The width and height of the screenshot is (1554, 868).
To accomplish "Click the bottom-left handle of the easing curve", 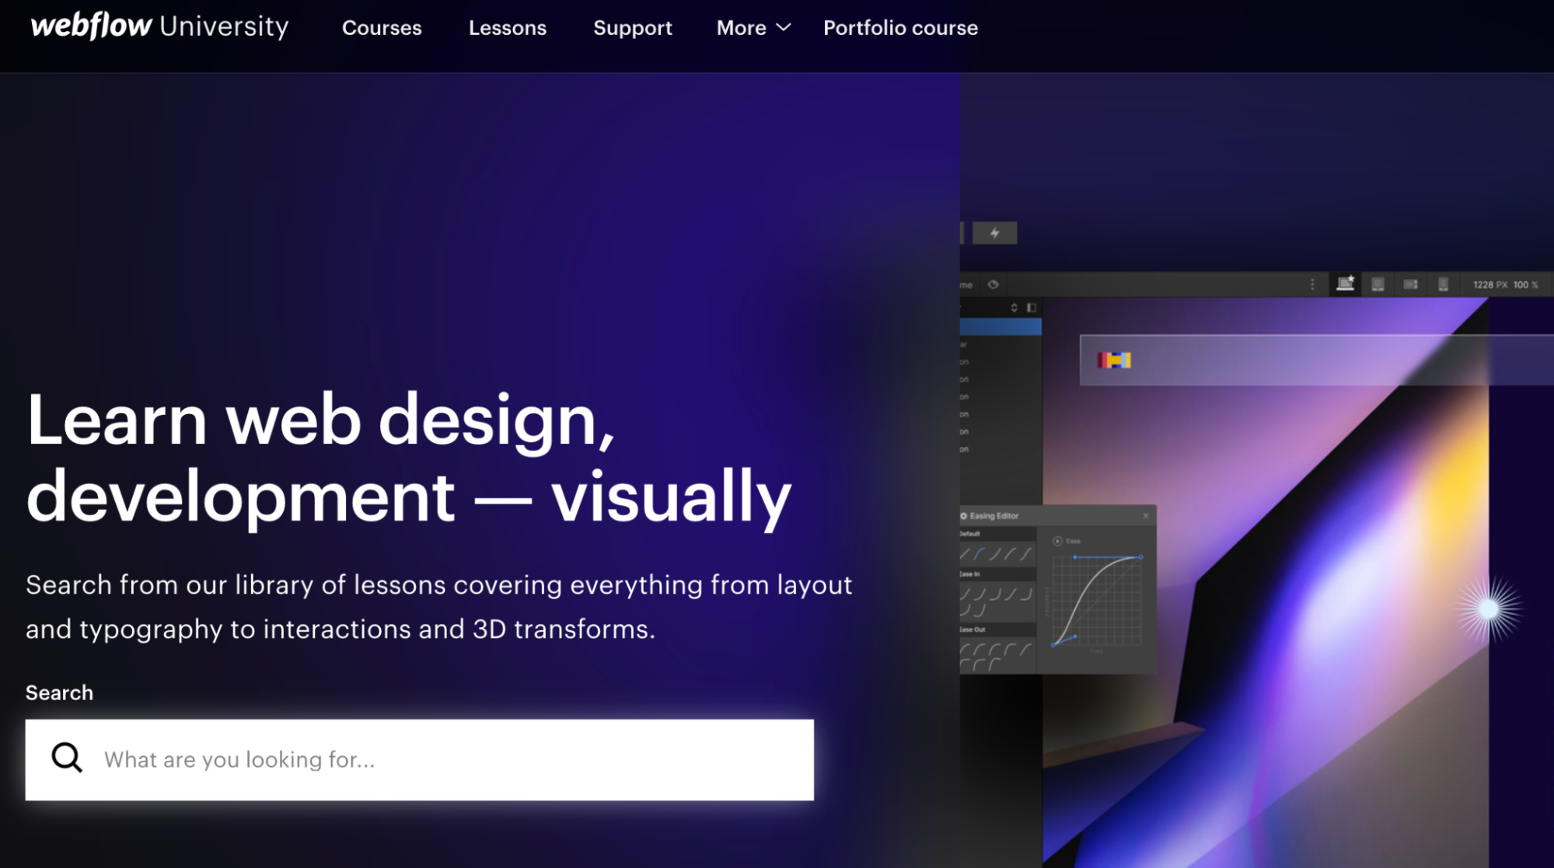I will [1054, 644].
